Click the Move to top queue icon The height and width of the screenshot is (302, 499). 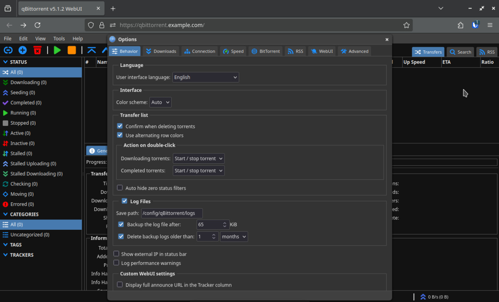[91, 50]
